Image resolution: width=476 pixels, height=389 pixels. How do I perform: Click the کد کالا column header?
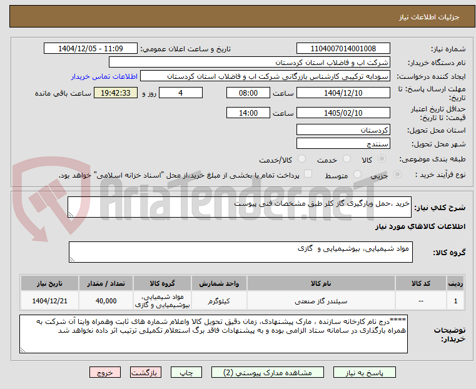point(421,283)
